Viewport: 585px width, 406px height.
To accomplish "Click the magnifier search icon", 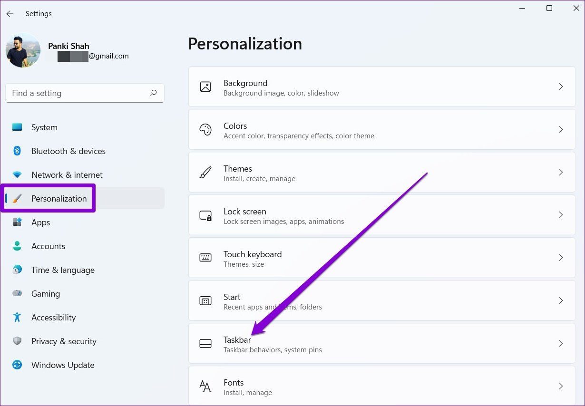I will click(153, 93).
